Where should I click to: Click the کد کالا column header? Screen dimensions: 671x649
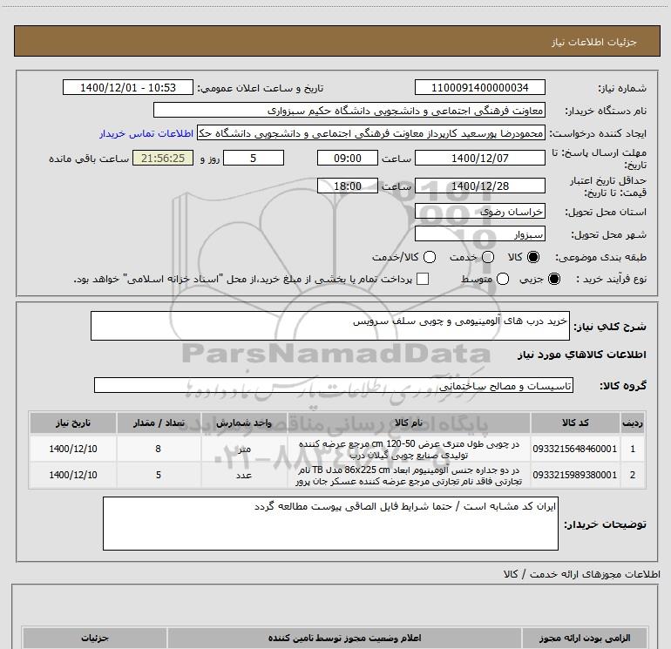575,423
